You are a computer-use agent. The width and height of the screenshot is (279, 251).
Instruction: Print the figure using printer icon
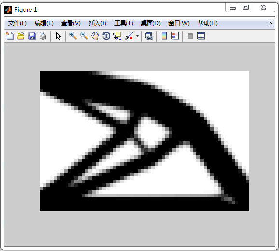pyautogui.click(x=43, y=36)
